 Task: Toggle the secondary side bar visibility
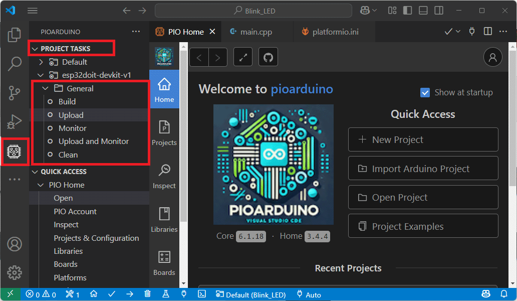[x=439, y=11]
